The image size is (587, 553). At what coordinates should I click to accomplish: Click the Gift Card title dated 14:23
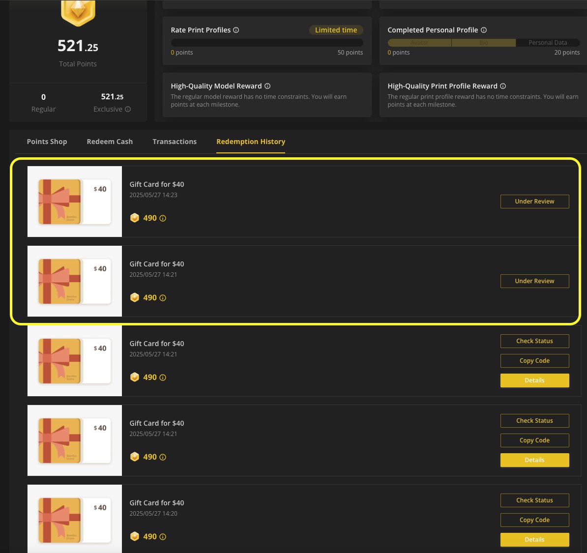click(x=157, y=184)
